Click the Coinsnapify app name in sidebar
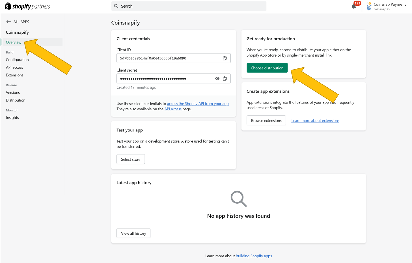412x263 pixels. (17, 32)
